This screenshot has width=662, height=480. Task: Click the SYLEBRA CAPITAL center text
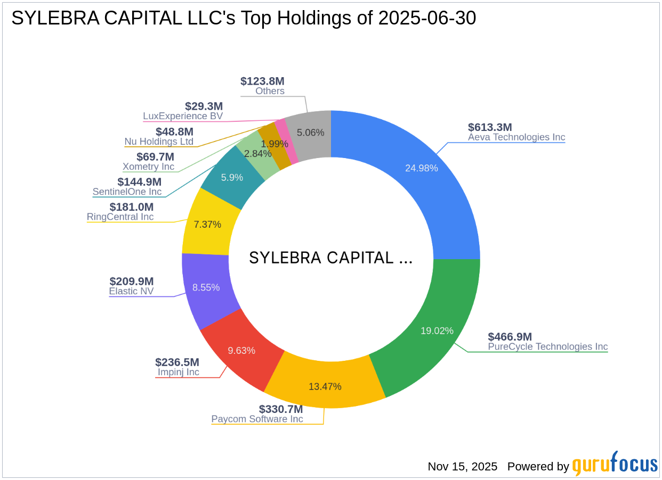330,258
